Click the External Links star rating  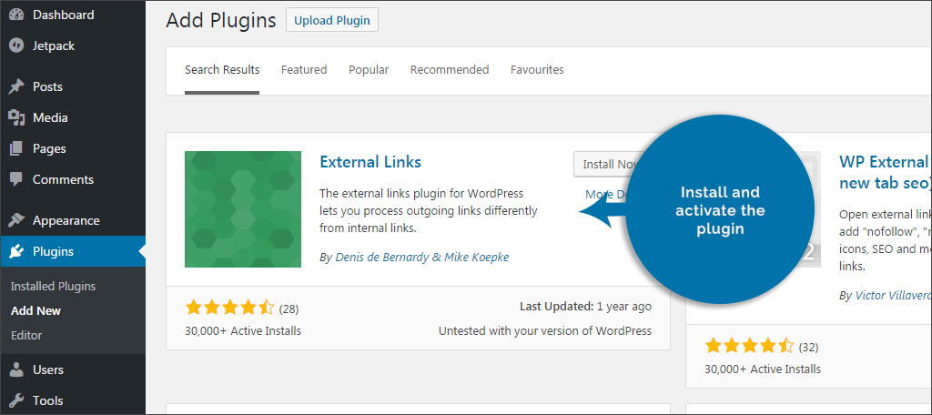229,308
